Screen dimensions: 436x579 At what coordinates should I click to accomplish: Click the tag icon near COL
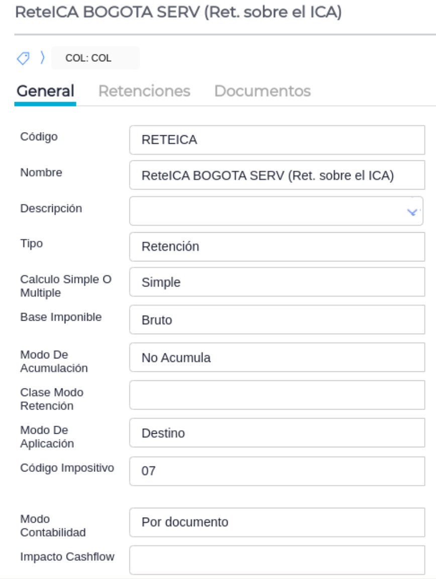click(x=23, y=58)
